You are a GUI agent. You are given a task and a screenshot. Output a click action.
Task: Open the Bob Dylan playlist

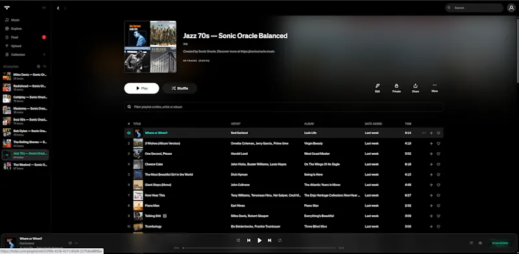pos(25,133)
